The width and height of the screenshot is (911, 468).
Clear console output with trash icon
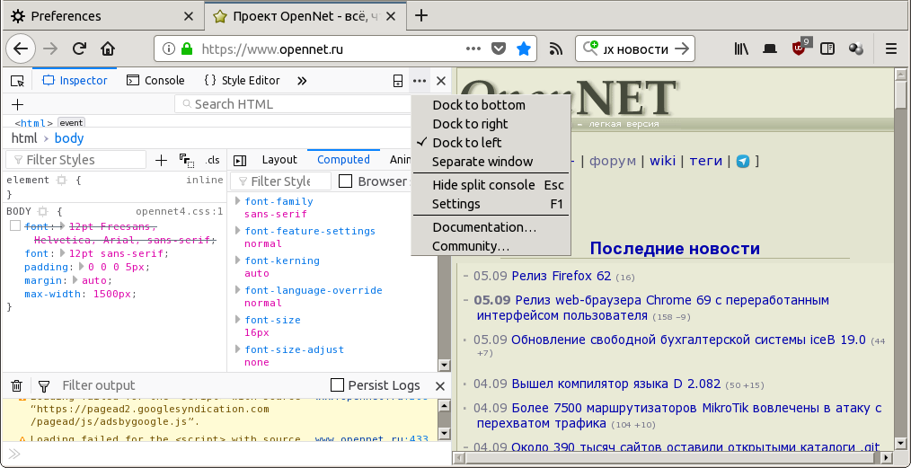click(x=16, y=385)
